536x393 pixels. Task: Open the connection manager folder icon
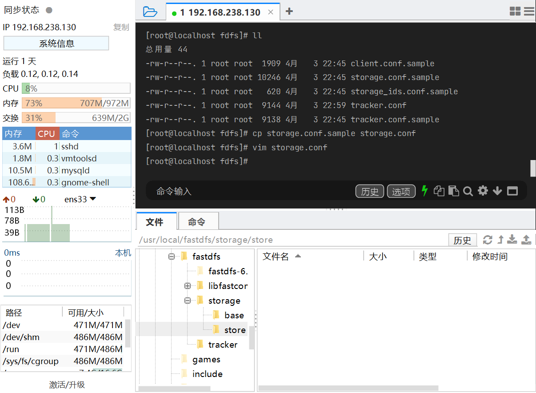tap(150, 12)
